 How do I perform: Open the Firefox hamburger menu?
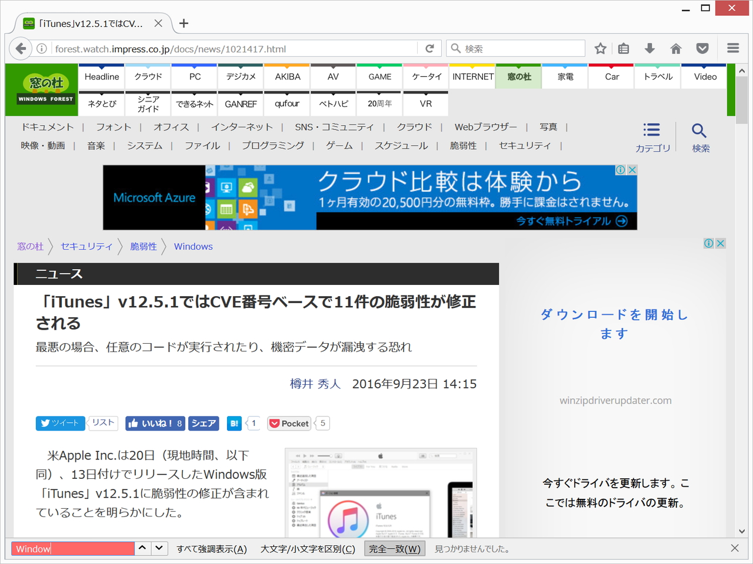732,49
